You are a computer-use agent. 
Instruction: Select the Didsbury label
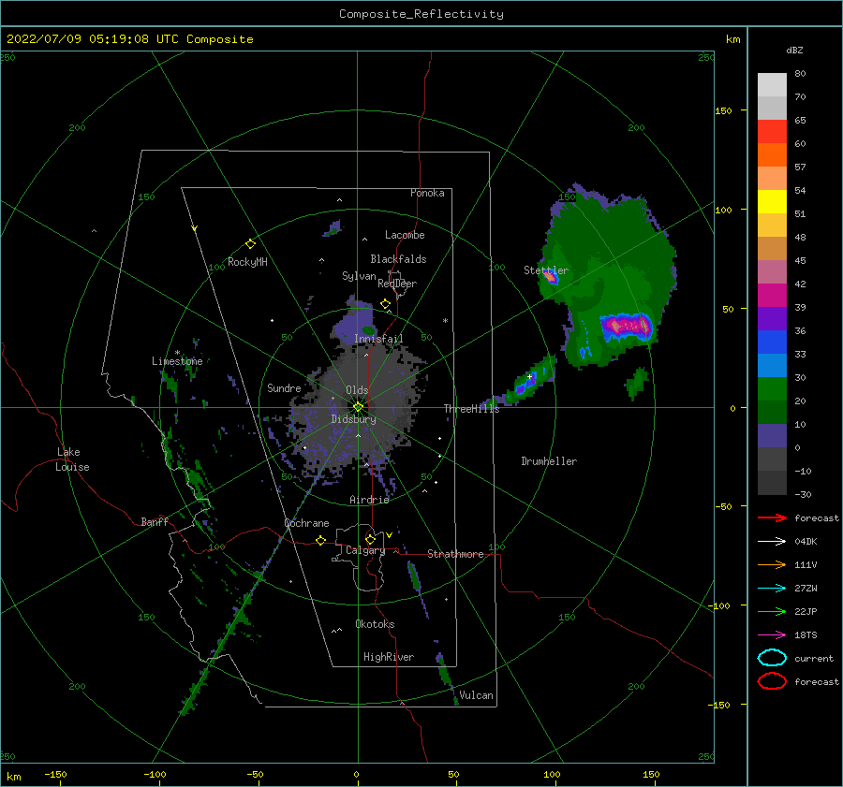click(x=353, y=419)
